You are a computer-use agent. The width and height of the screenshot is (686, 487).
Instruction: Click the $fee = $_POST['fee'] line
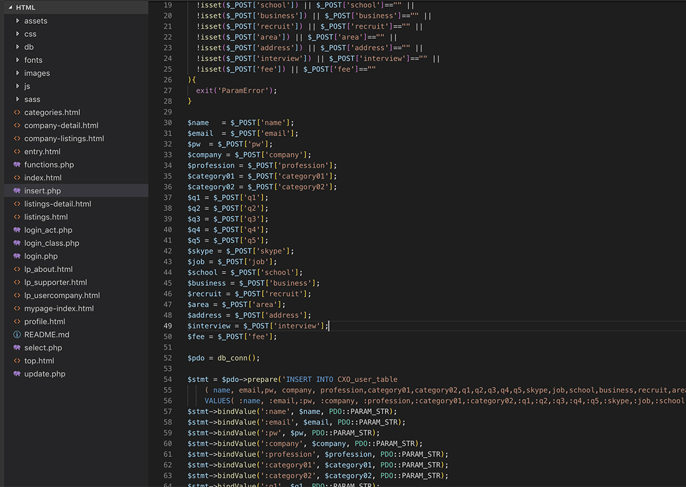click(x=233, y=337)
